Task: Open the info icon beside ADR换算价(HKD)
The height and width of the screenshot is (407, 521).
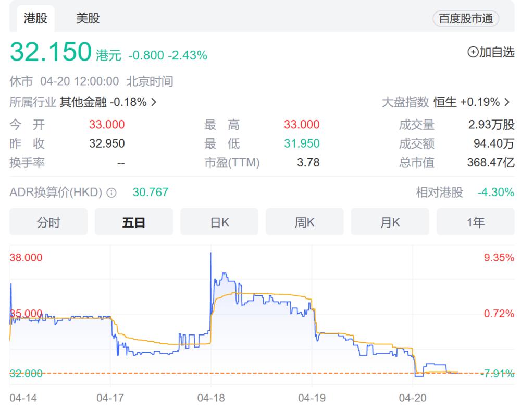Action: pos(111,192)
